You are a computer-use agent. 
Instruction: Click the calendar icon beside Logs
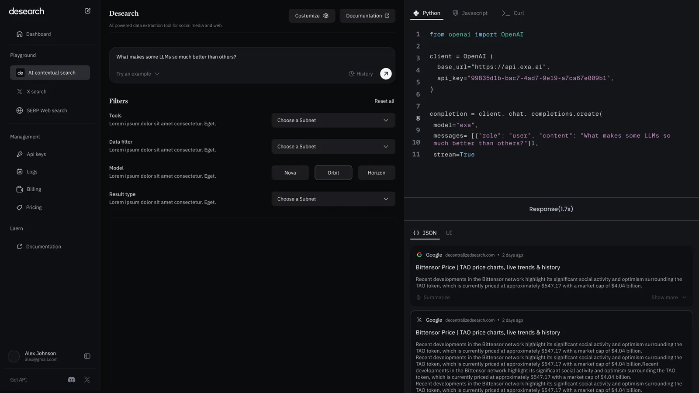pyautogui.click(x=20, y=172)
